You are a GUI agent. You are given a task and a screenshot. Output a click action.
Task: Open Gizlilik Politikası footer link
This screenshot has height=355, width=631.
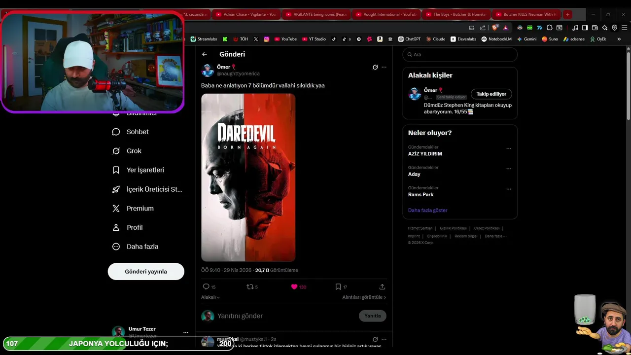pos(454,228)
